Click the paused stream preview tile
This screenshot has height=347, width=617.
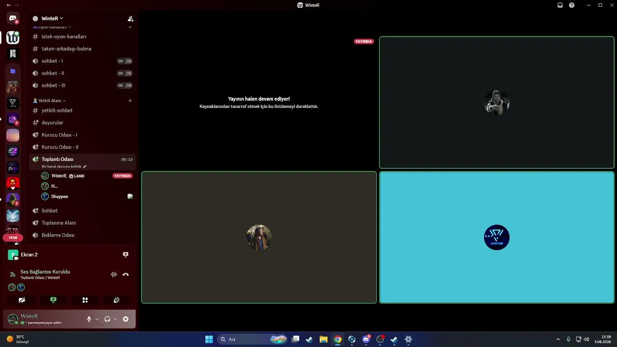tap(259, 102)
